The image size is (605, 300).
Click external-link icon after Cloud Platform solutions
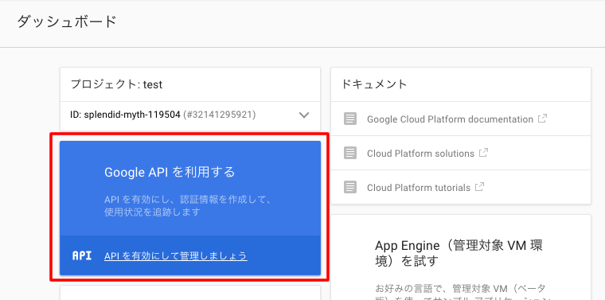tap(483, 153)
